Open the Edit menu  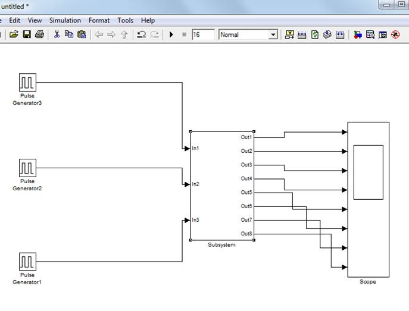(15, 20)
